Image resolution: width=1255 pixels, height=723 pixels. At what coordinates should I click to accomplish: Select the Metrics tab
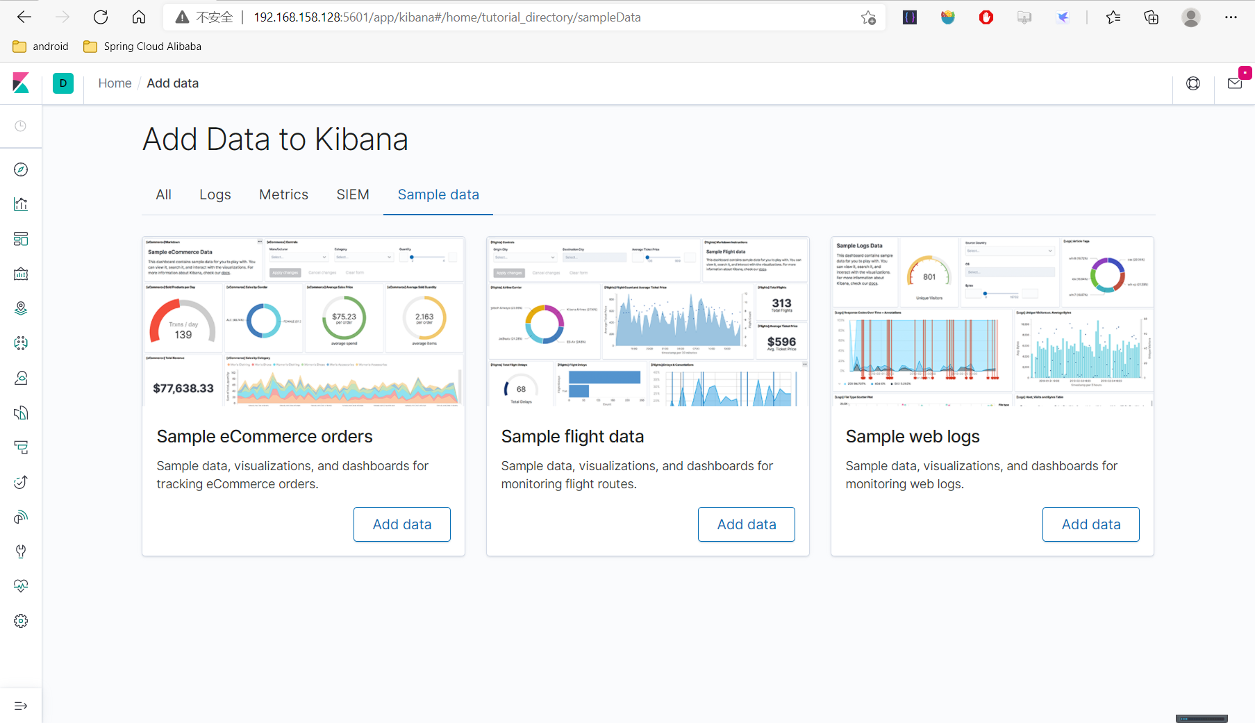[x=283, y=194]
